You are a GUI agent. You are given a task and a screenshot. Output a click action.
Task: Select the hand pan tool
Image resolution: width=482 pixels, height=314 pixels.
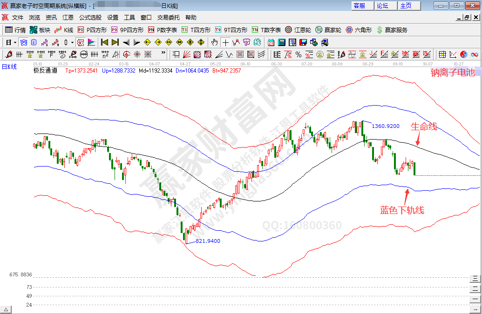click(x=214, y=42)
